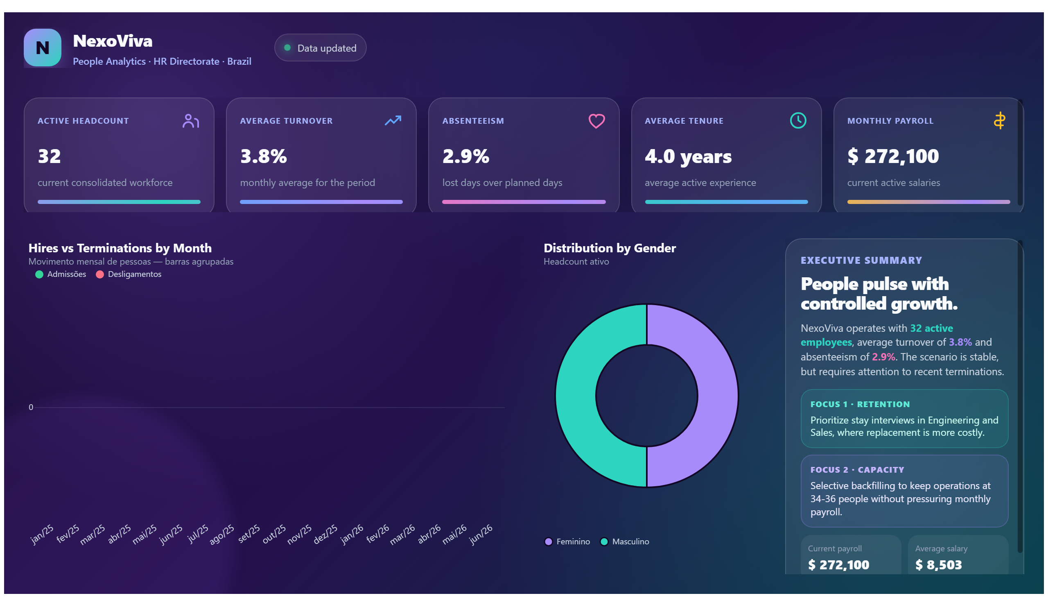Click the 0 y-axis label
The height and width of the screenshot is (598, 1048).
(31, 407)
